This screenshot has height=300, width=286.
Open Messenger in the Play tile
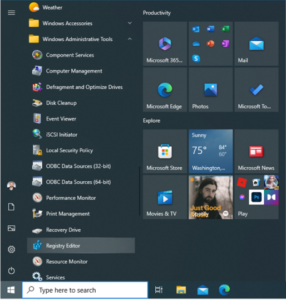pyautogui.click(x=242, y=197)
